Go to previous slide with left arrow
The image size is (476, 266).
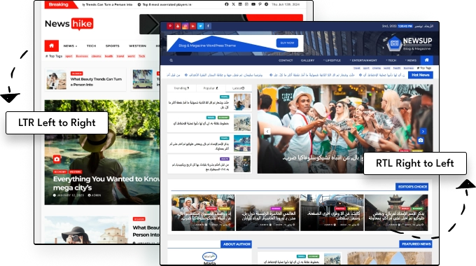tap(267, 131)
